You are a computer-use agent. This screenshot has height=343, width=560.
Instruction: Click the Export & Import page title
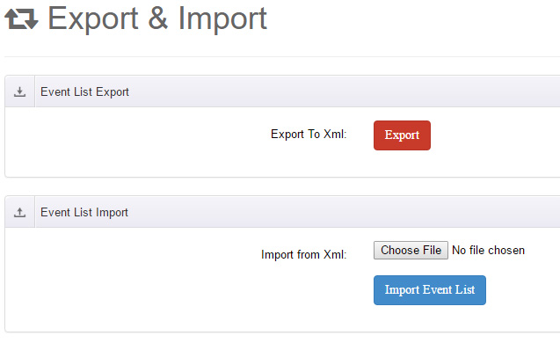157,18
